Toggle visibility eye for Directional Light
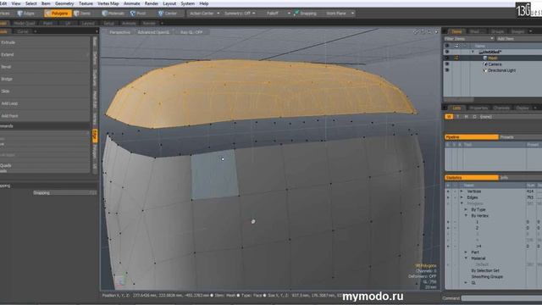 447,70
